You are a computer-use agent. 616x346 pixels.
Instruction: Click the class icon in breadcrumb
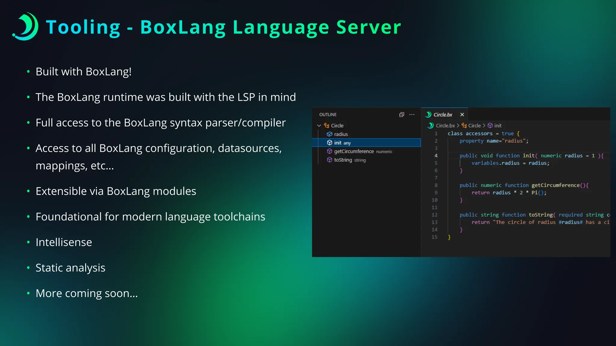click(464, 126)
